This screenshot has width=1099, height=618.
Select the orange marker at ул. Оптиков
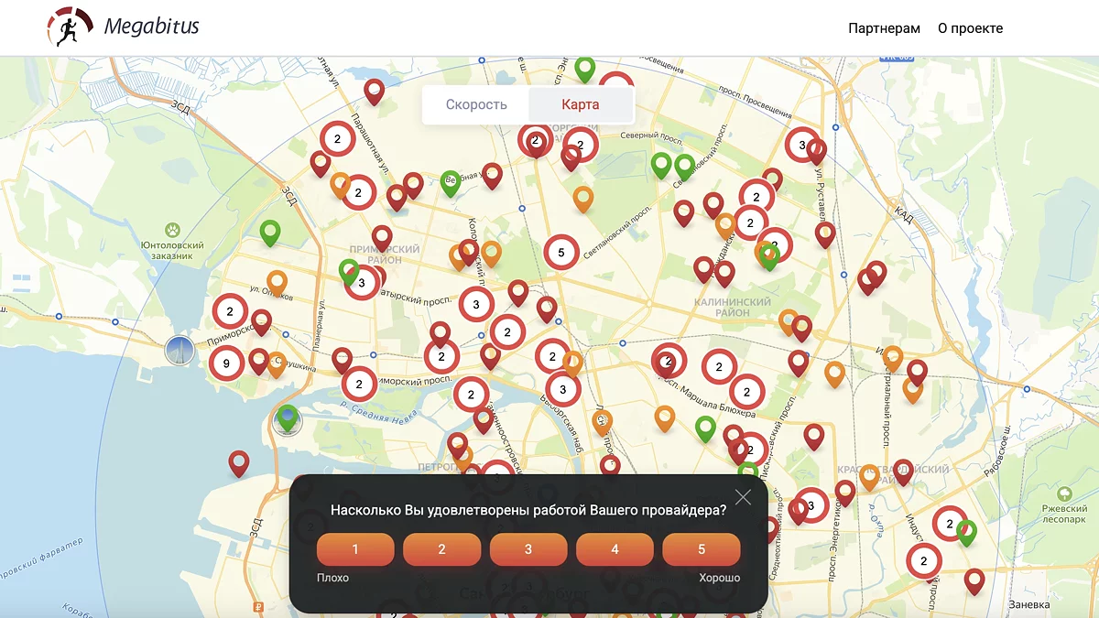(277, 283)
